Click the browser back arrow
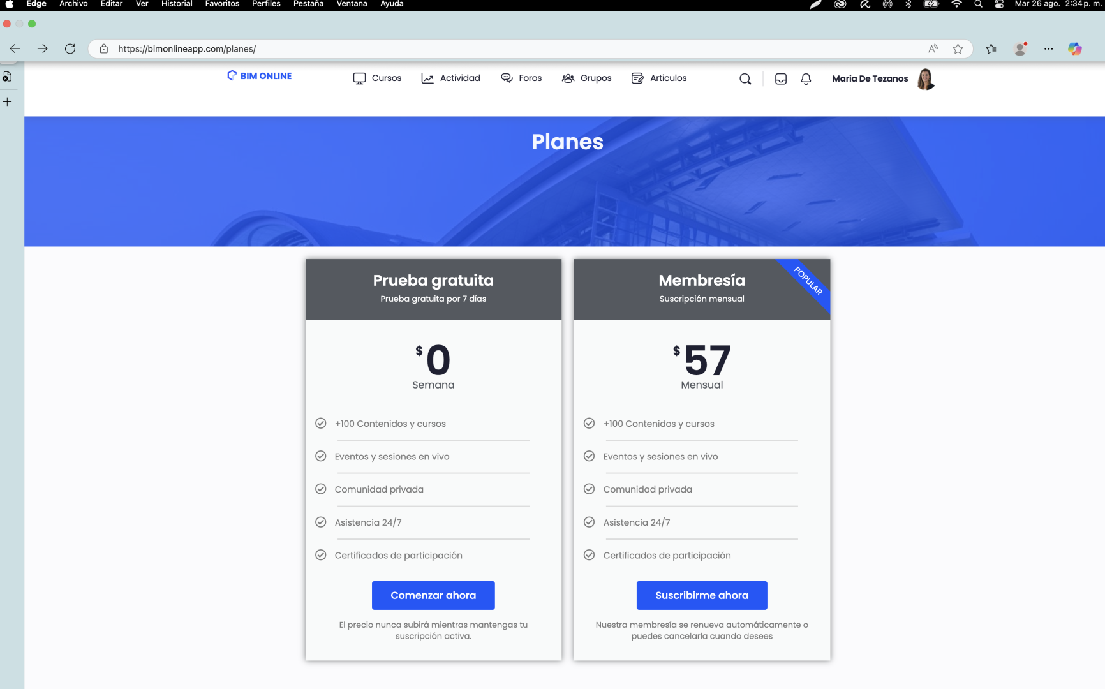Viewport: 1105px width, 689px height. (x=15, y=49)
